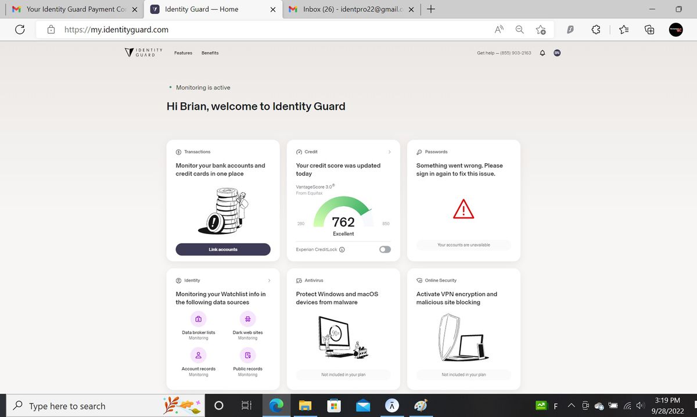The image size is (697, 417).
Task: Click the Antivirus icon
Action: (x=298, y=280)
